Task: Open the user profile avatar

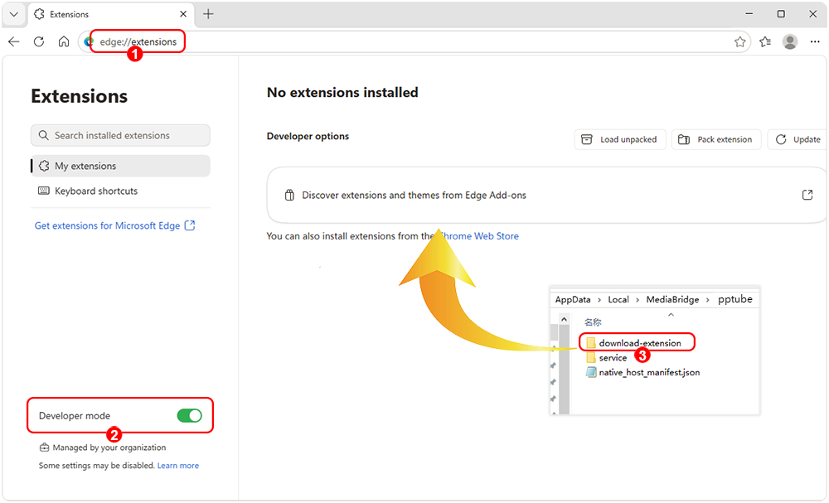Action: pyautogui.click(x=790, y=41)
